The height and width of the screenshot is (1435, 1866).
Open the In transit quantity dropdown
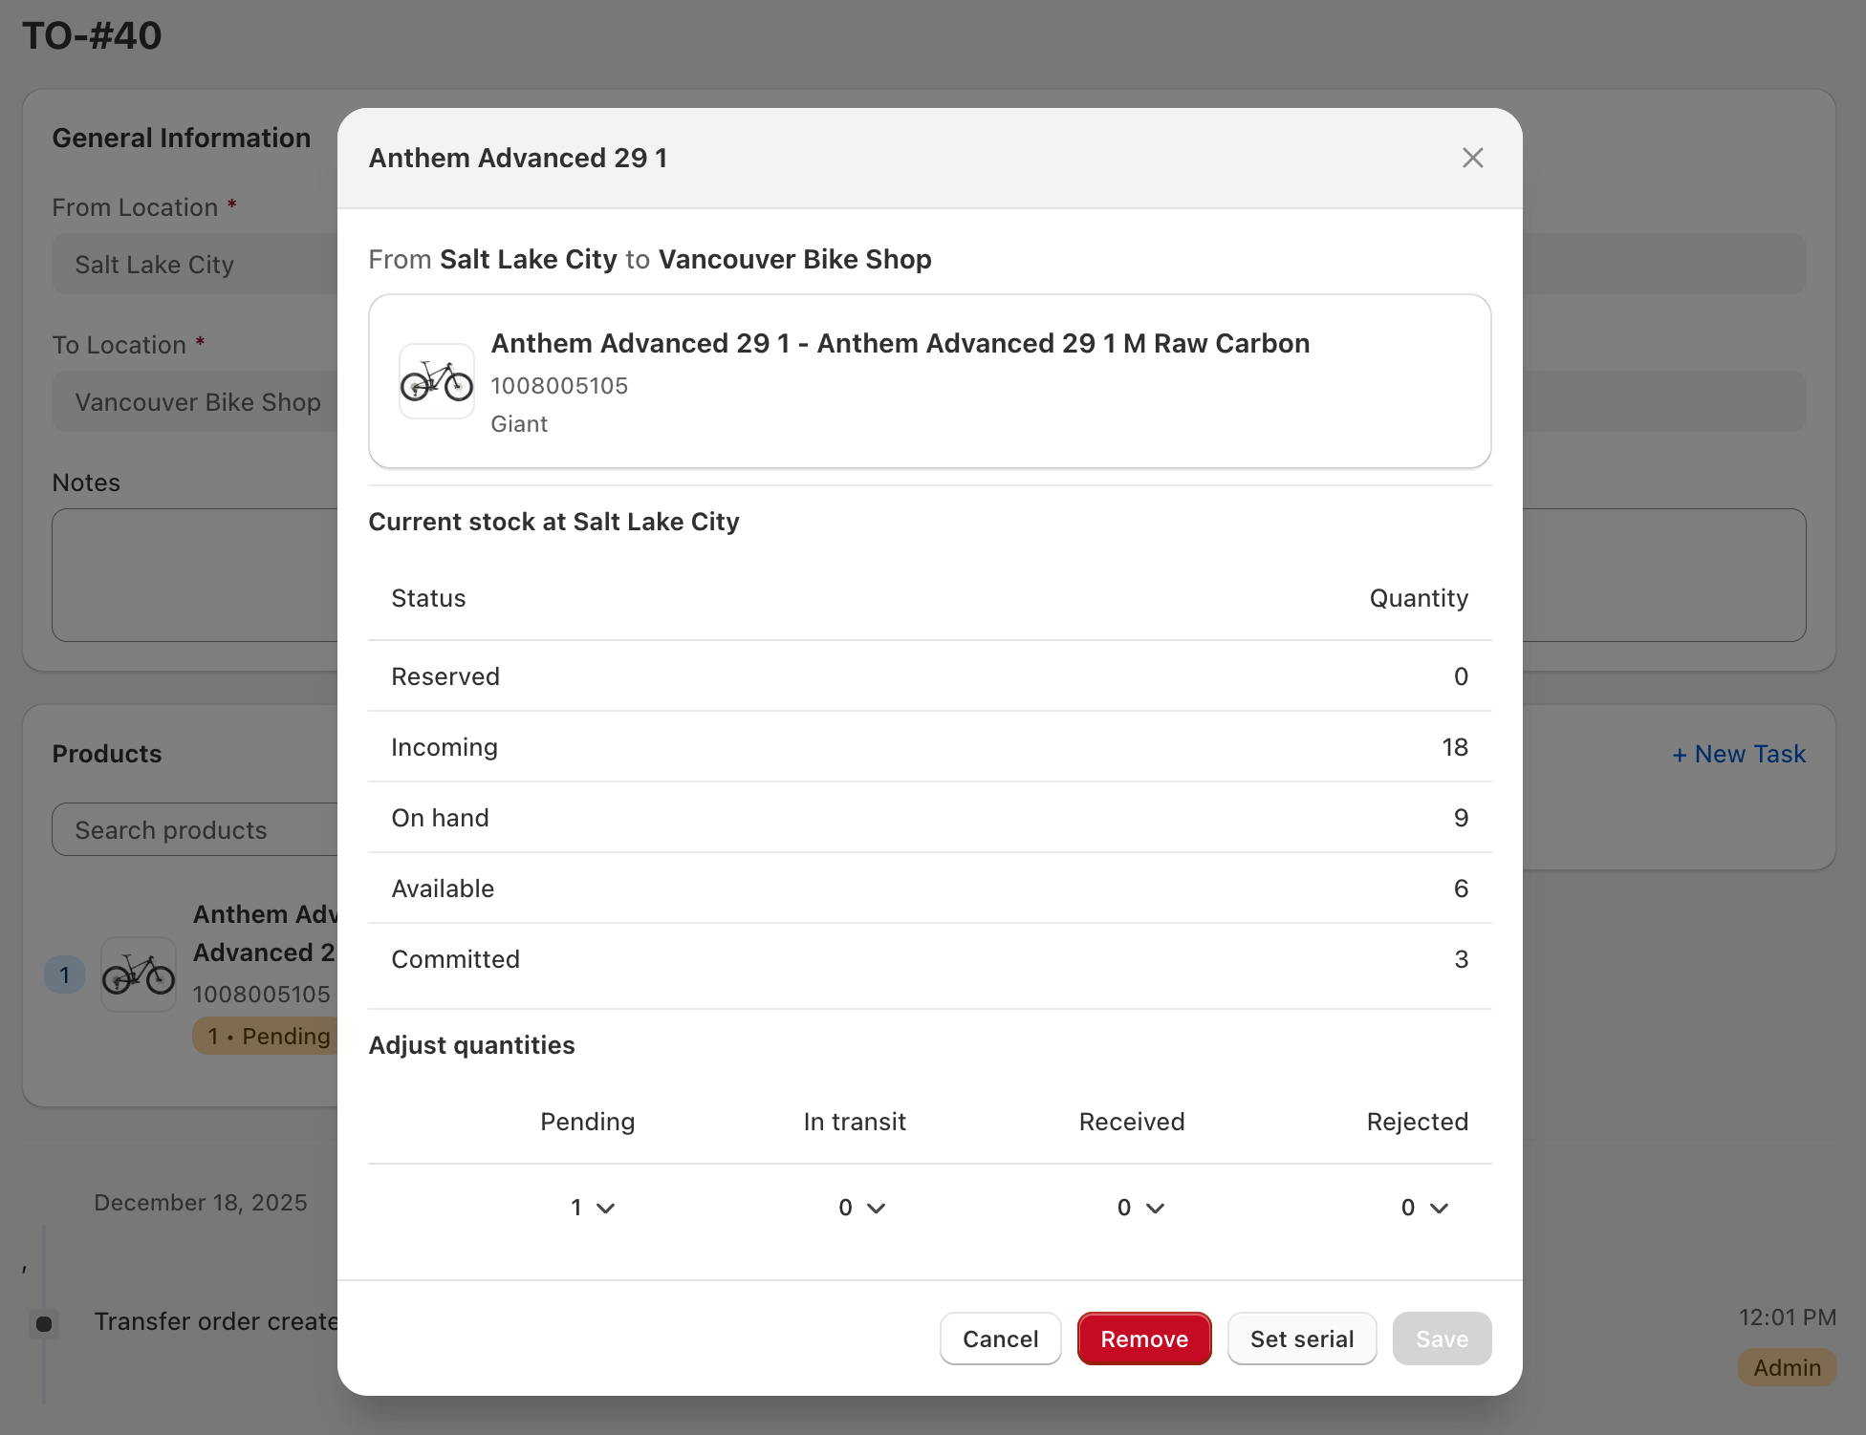(x=861, y=1208)
